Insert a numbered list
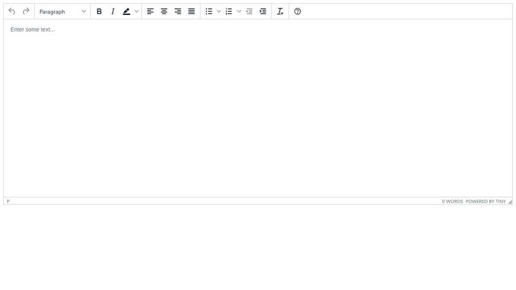Viewport: 516px width, 290px height. pos(229,12)
